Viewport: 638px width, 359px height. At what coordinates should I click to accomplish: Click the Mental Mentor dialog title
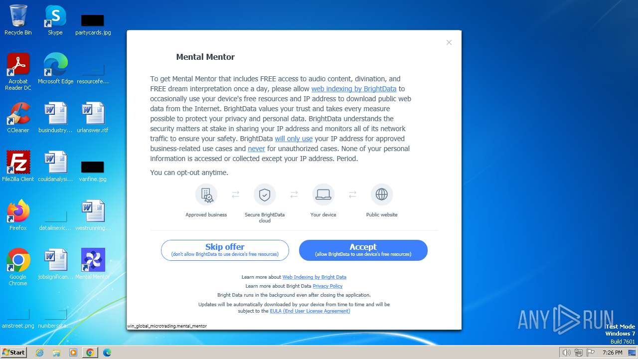tap(205, 57)
